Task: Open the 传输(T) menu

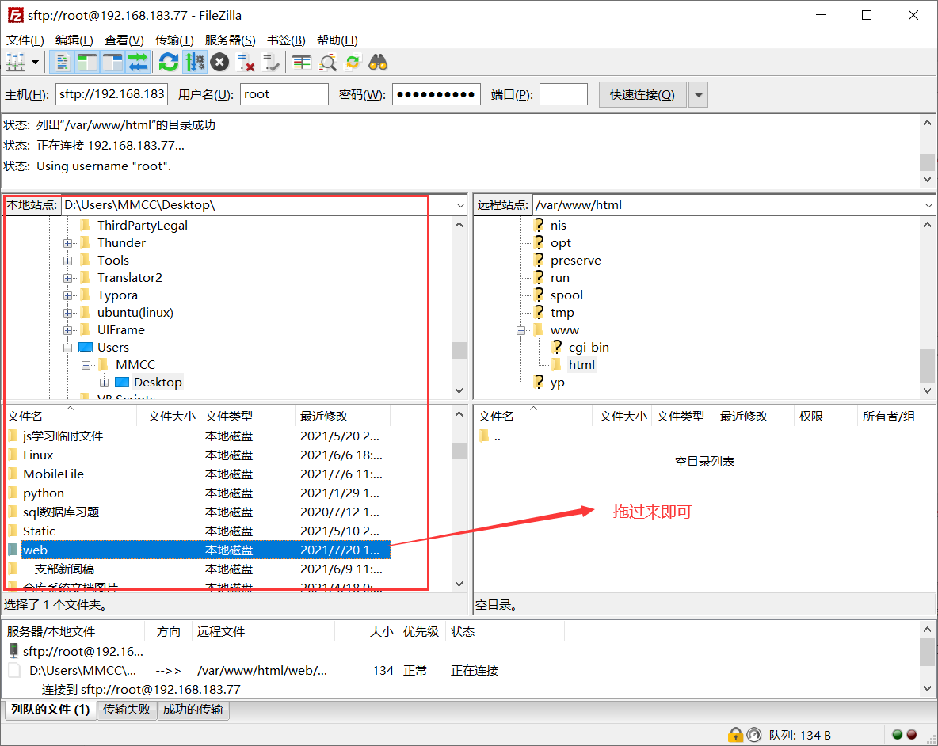Action: point(174,40)
